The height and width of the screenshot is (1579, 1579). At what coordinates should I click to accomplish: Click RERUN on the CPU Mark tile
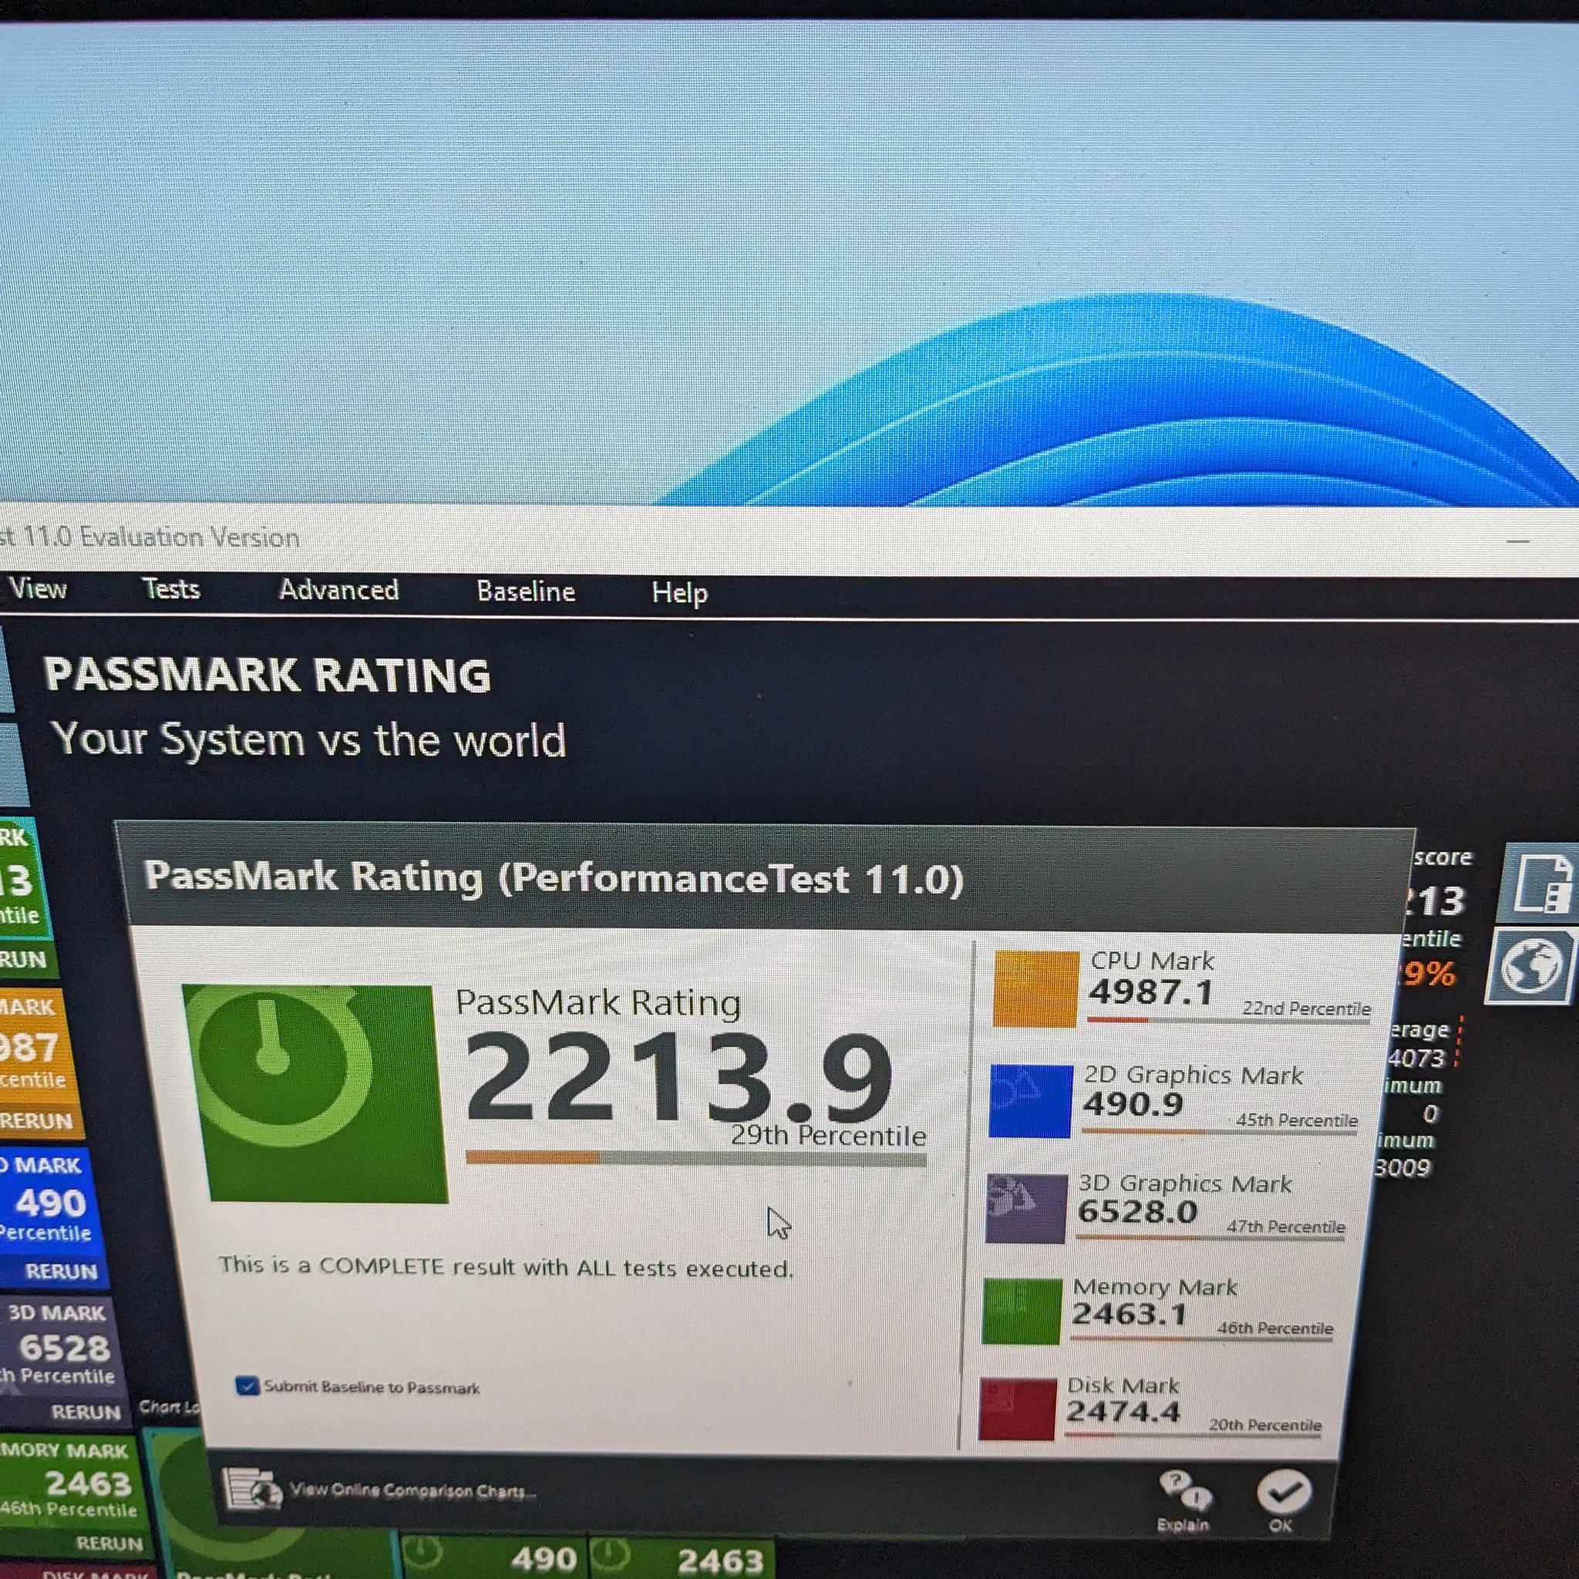point(37,1120)
